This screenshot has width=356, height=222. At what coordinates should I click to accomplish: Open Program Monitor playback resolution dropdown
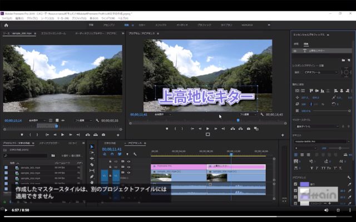(248, 115)
